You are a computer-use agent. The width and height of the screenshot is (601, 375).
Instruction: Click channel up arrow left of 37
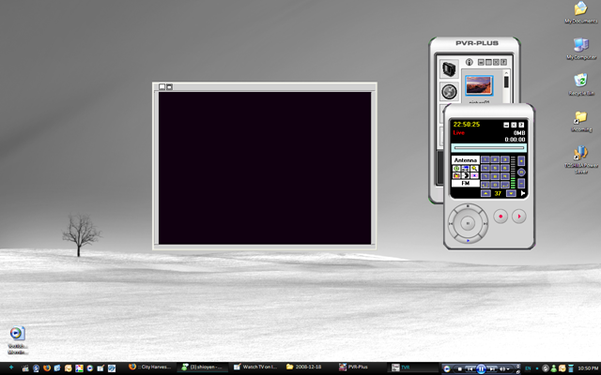(x=485, y=193)
